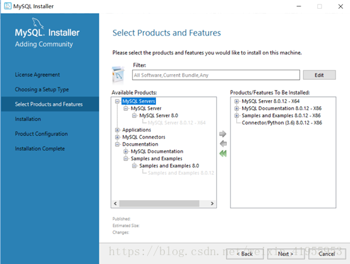Click the remove-all double left arrow icon
Screen dimensions: 350x264
(223, 153)
